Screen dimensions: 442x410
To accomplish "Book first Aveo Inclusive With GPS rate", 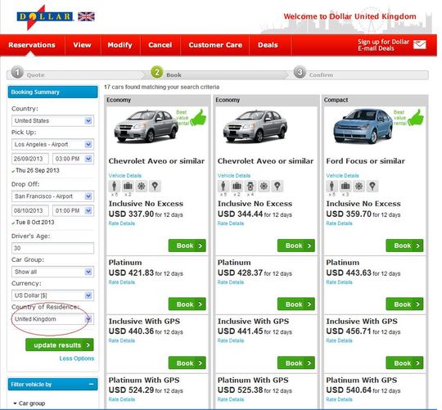I will coord(187,363).
